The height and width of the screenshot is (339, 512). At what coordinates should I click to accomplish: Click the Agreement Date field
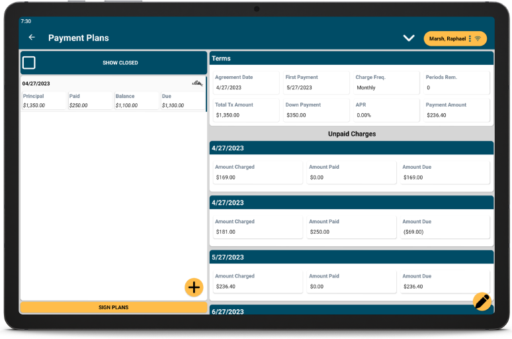245,83
